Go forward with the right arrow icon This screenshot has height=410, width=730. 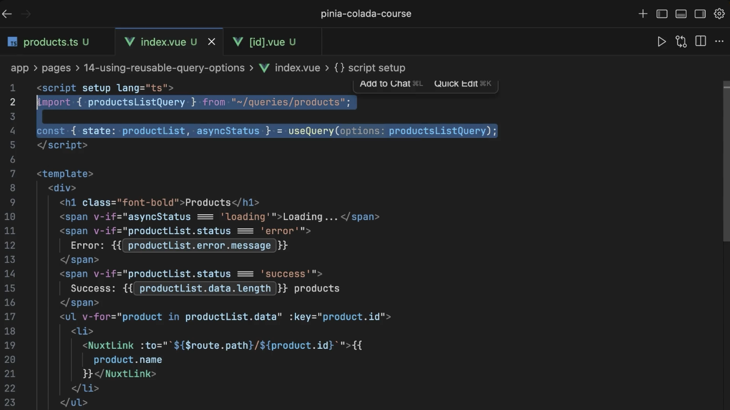[26, 14]
